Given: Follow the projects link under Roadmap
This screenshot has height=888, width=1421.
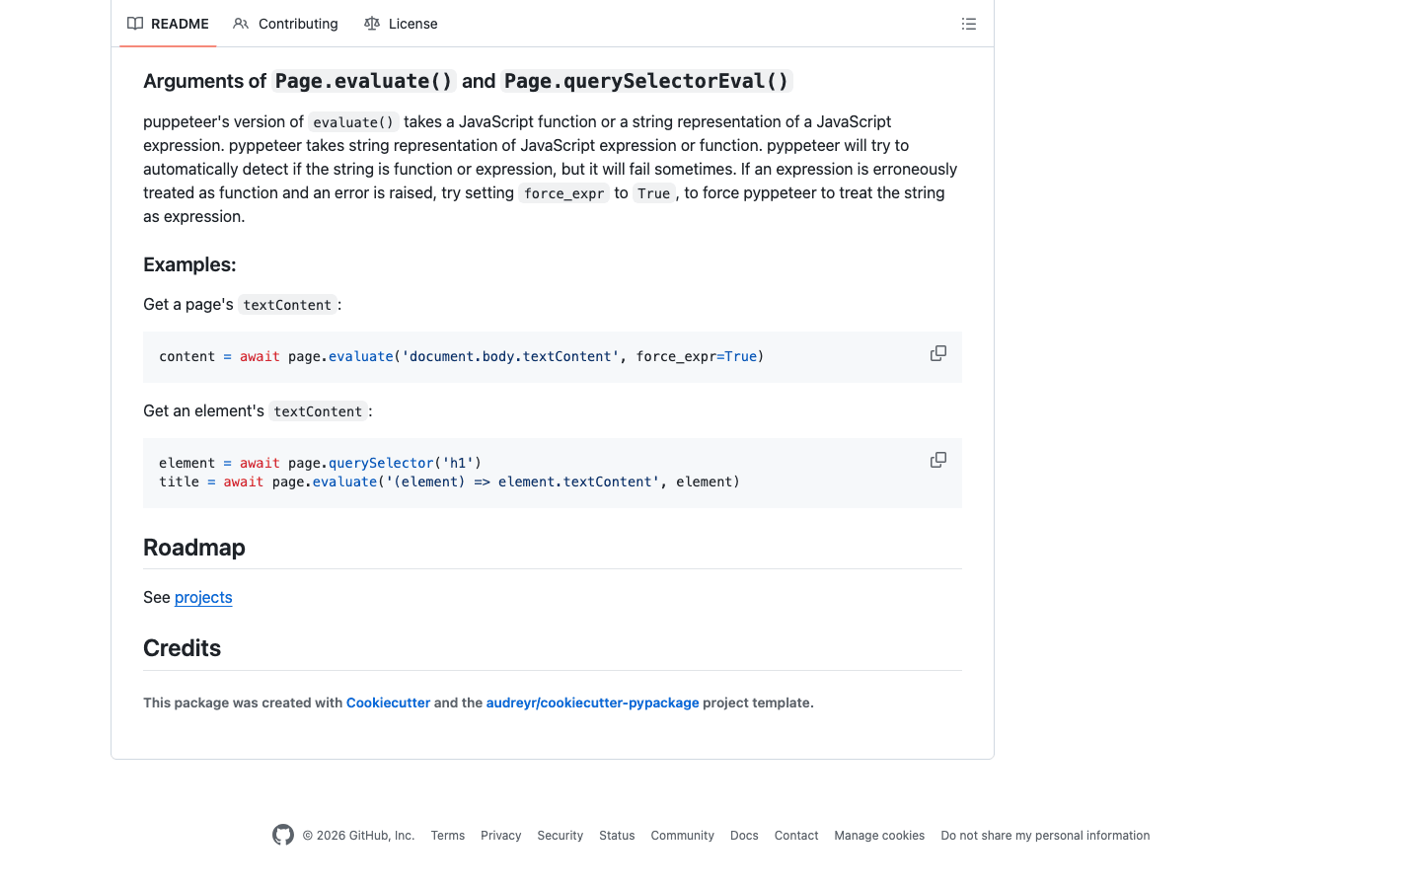Looking at the screenshot, I should click(203, 597).
